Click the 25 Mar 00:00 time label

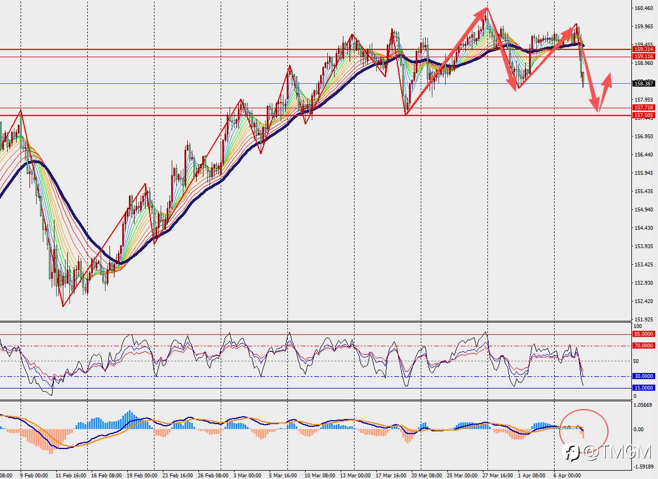pos(462,475)
